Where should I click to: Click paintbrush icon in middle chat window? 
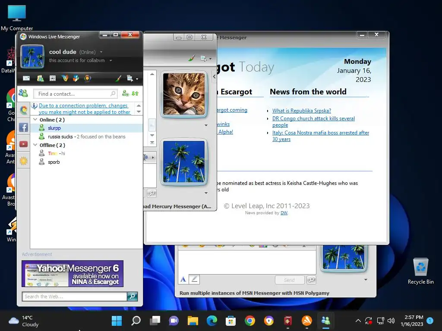point(192,58)
